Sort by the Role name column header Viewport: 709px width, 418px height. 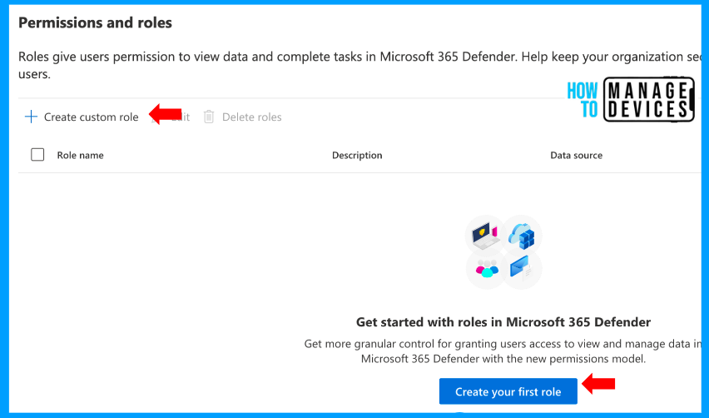point(80,155)
